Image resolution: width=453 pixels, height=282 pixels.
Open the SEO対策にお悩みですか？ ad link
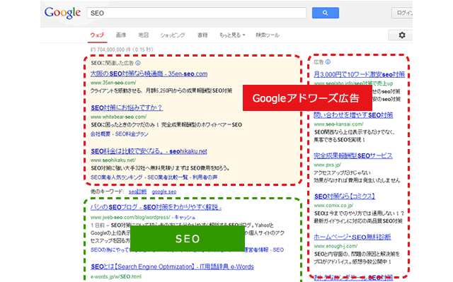click(127, 108)
